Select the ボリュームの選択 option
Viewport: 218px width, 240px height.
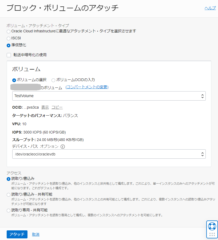coord(14,80)
